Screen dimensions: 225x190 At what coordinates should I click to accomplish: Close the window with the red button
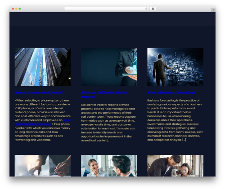pyautogui.click(x=13, y=9)
